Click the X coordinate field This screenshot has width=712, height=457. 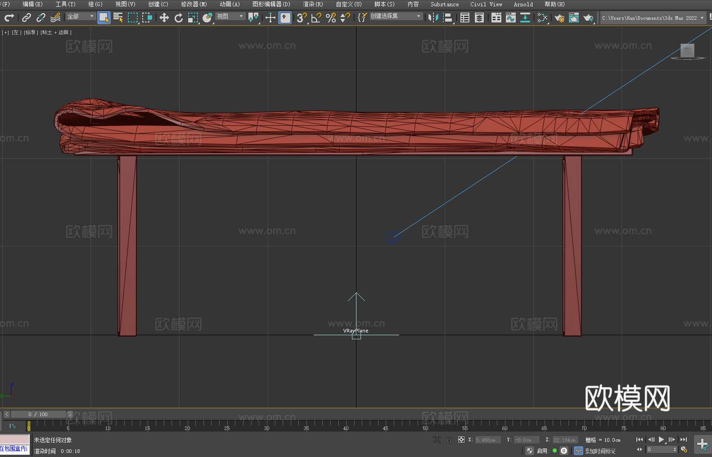(x=487, y=440)
